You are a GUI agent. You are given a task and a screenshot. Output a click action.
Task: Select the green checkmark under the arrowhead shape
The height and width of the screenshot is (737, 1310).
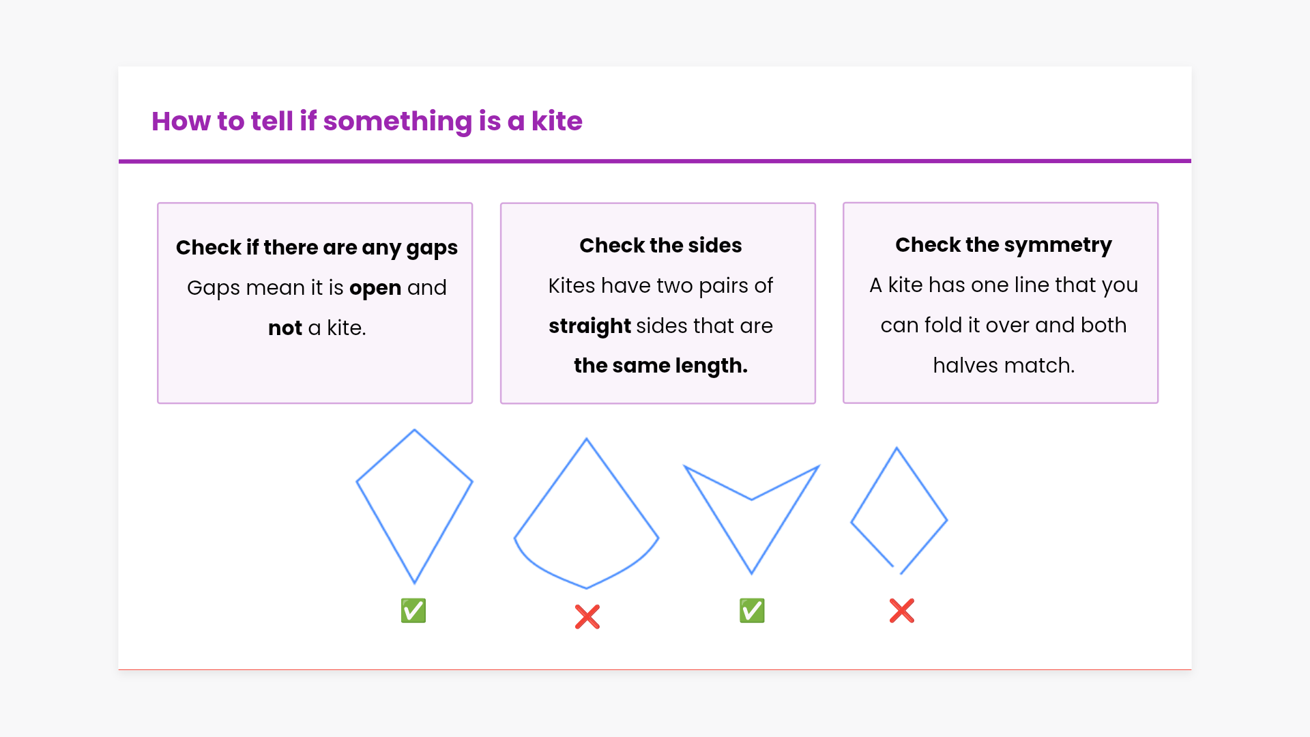click(x=752, y=611)
